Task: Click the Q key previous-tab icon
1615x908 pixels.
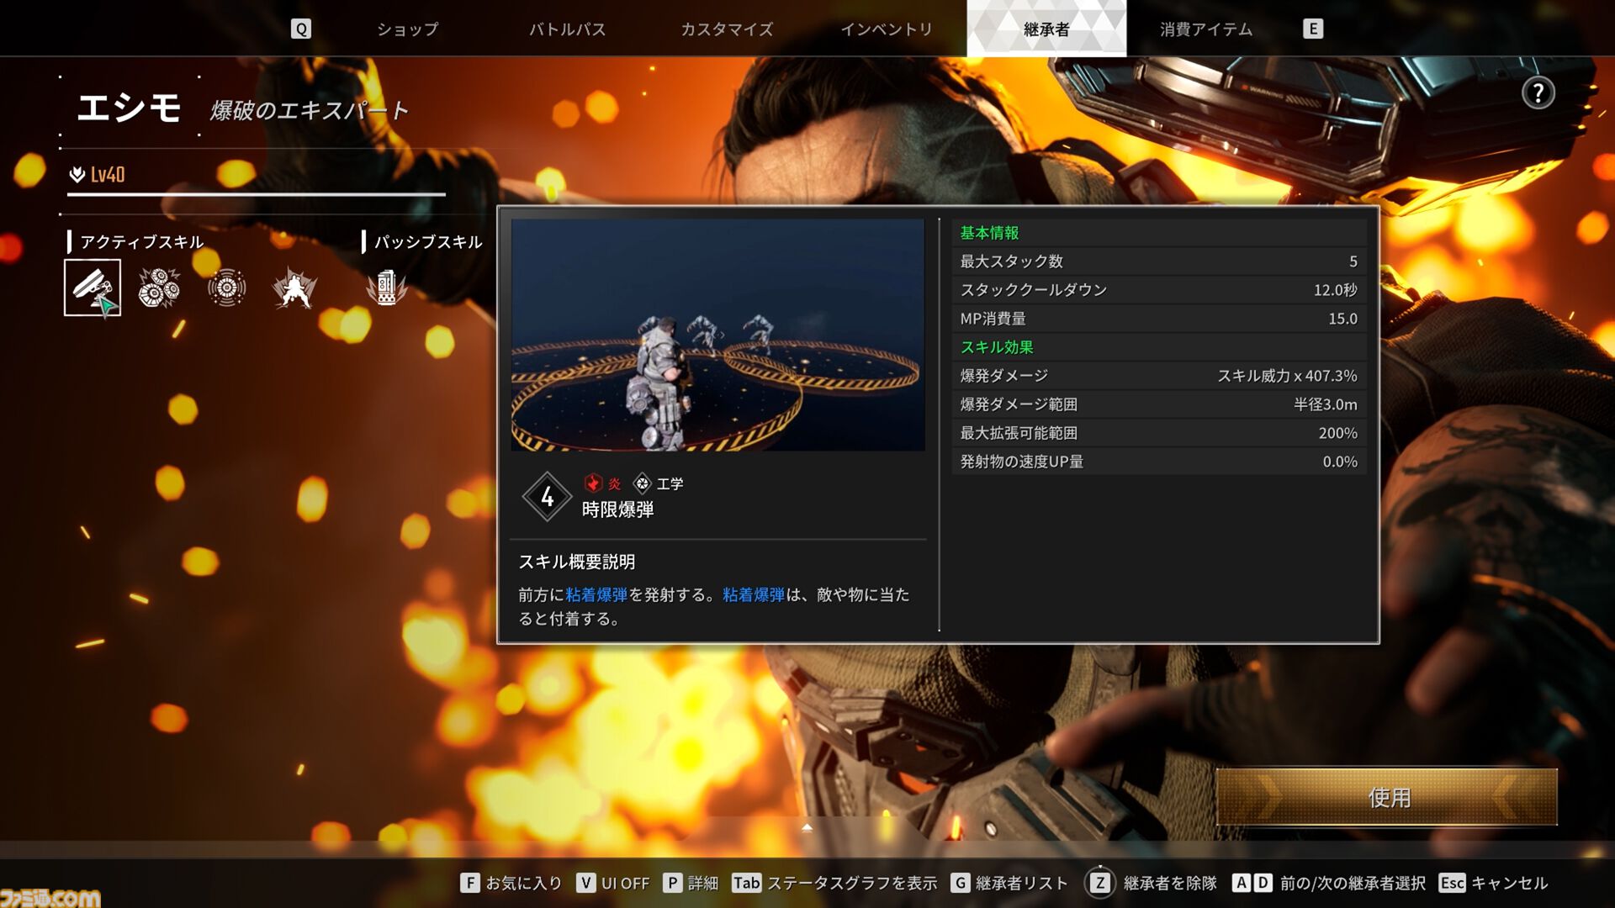Action: tap(300, 29)
